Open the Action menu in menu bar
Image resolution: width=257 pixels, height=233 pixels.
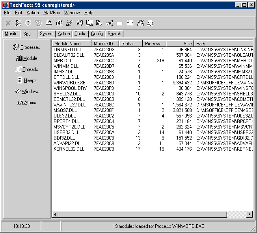click(33, 13)
